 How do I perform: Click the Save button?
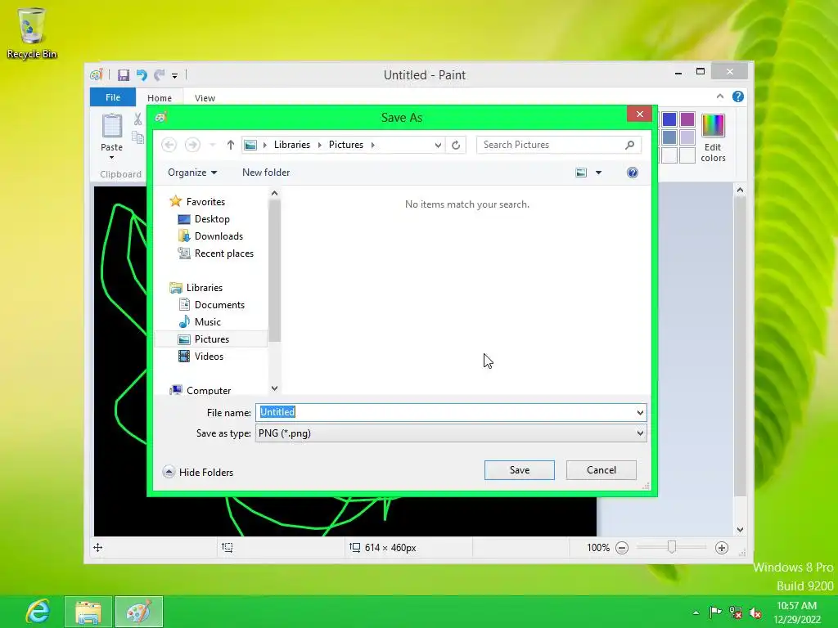520,470
